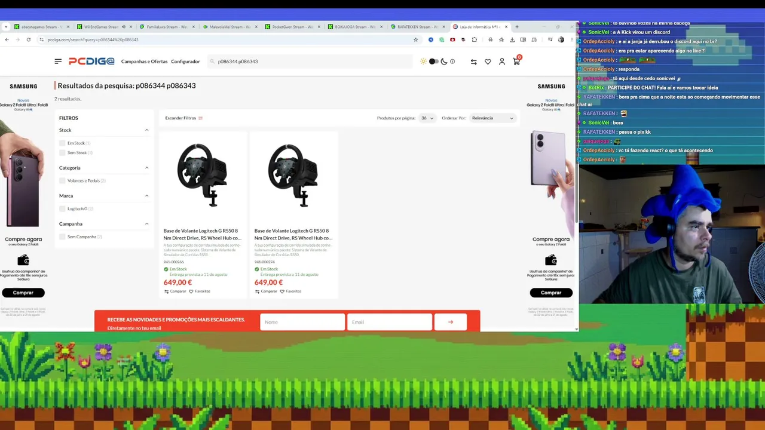This screenshot has height=430, width=765.
Task: Switch to the WillEndGames Stream tab
Action: [105, 27]
